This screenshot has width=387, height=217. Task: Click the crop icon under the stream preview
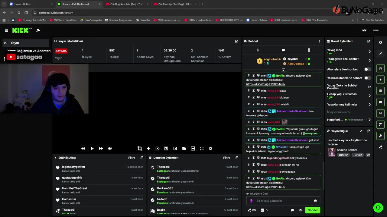[x=139, y=149]
